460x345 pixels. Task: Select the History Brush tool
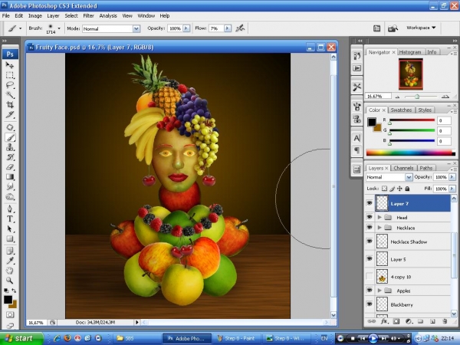tap(10, 157)
